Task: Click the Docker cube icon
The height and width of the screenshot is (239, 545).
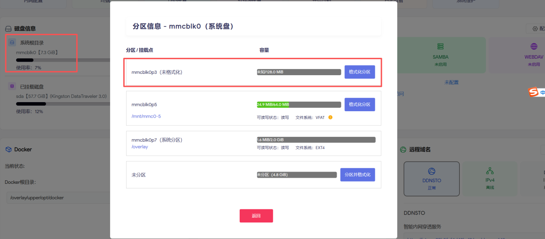Action: click(x=8, y=149)
